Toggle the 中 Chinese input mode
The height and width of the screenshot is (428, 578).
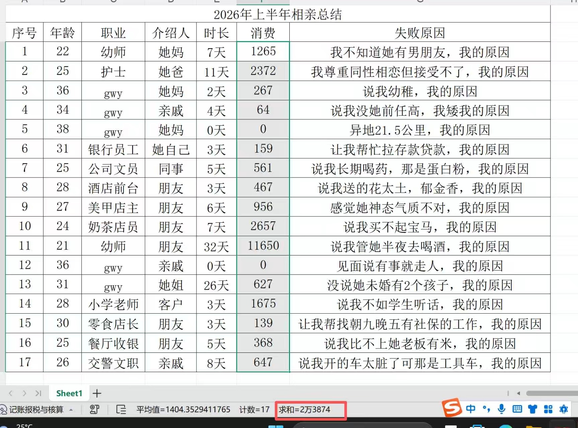471,409
